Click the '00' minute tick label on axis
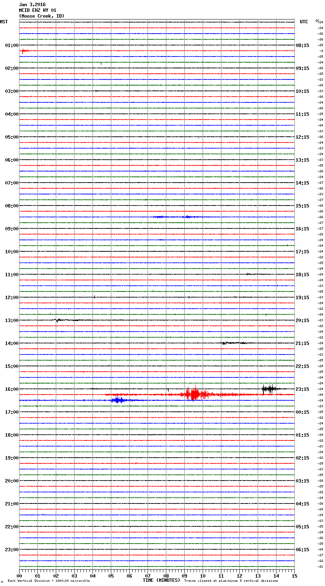The image size is (325, 586). (19, 576)
